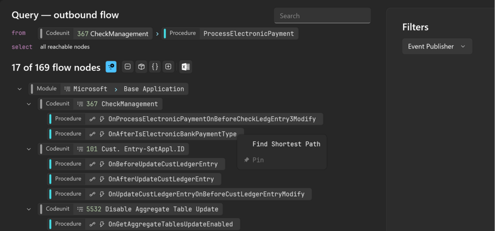Collapse the Microsoft Base Application module chevron
The width and height of the screenshot is (495, 231).
click(19, 89)
